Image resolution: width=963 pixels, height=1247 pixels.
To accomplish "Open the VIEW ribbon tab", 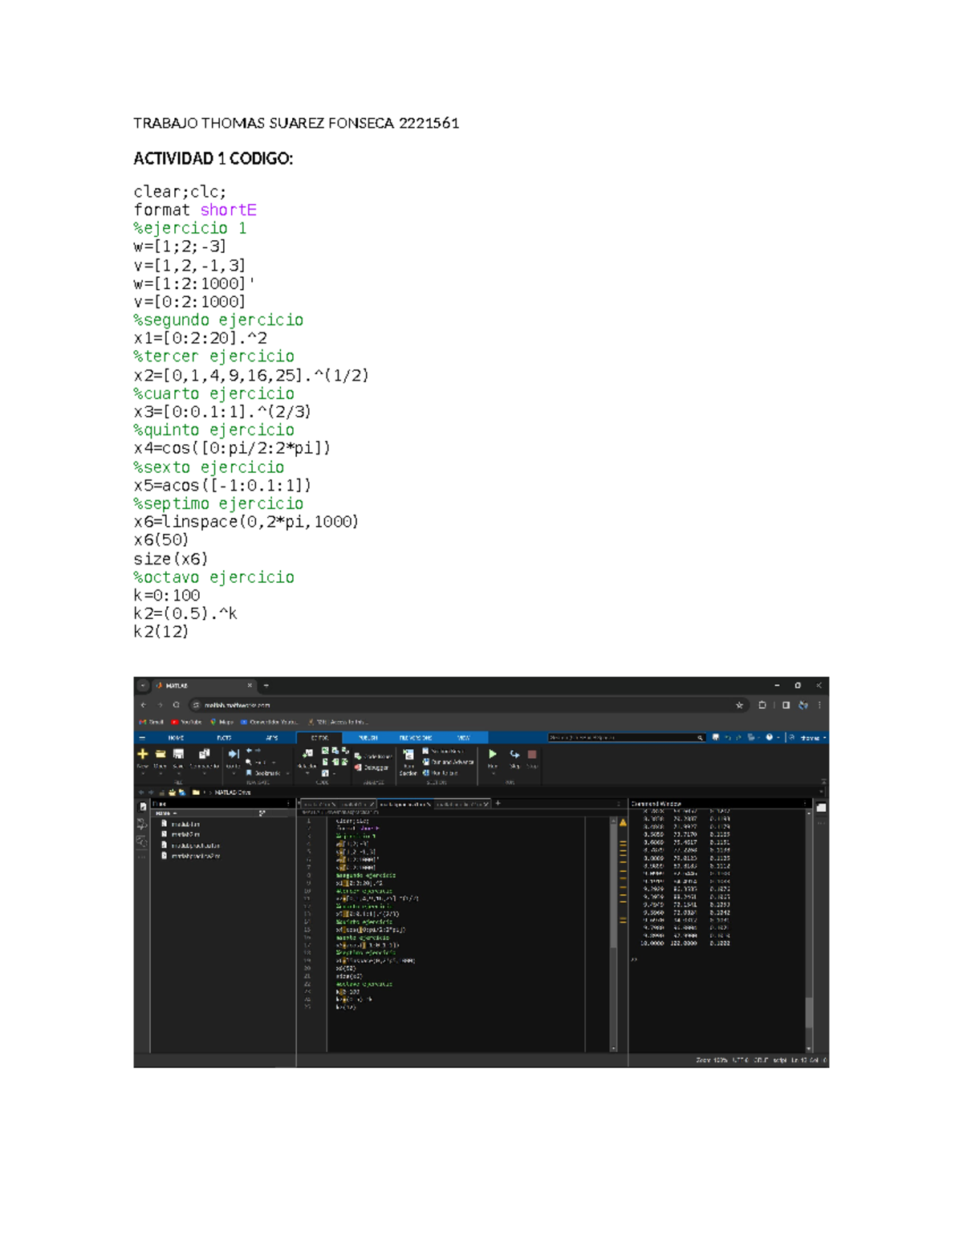I will click(x=463, y=737).
